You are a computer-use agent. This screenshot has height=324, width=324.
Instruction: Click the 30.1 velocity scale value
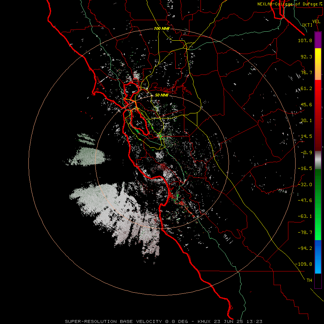click(x=306, y=121)
